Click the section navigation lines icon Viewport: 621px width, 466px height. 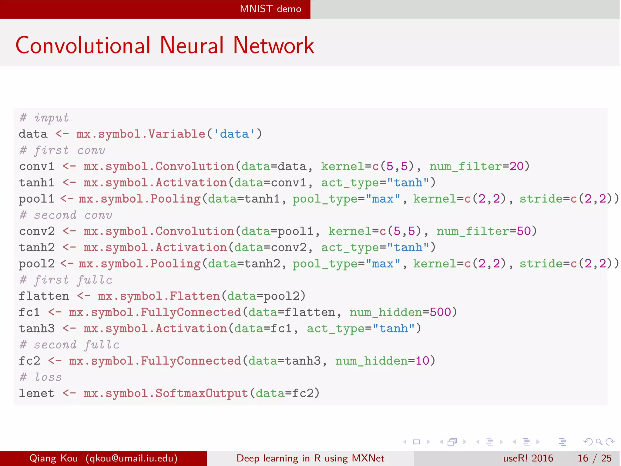click(x=526, y=442)
